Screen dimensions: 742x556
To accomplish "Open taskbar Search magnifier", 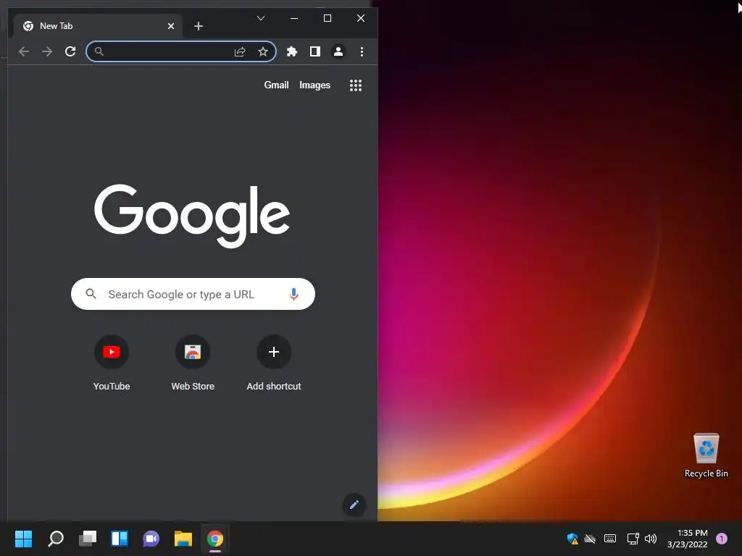I will point(56,539).
